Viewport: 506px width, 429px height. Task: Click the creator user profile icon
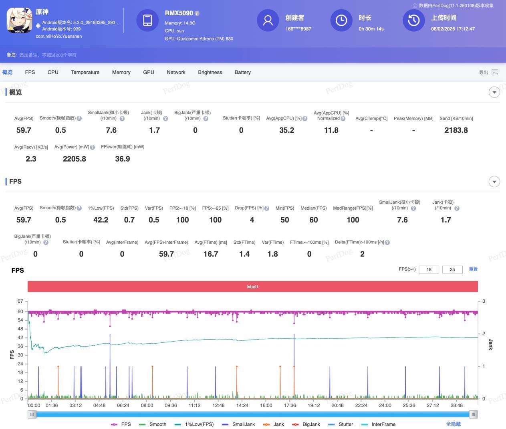pos(268,20)
